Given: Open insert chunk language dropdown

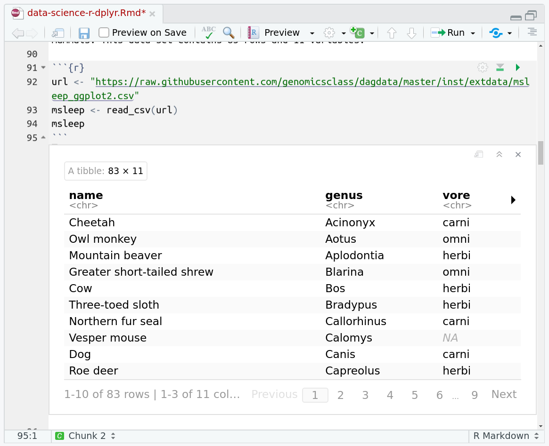Looking at the screenshot, I should (x=372, y=33).
